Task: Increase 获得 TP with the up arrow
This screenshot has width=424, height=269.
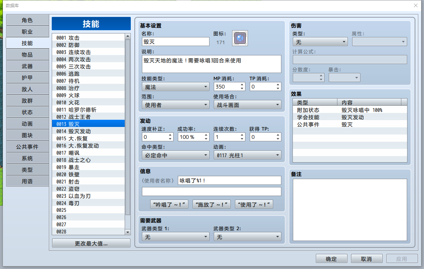Action: pyautogui.click(x=278, y=135)
